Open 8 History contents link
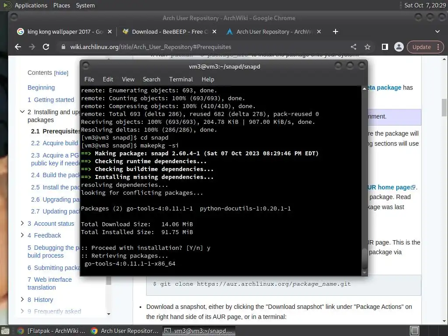Image resolution: width=448 pixels, height=336 pixels. coord(40,300)
